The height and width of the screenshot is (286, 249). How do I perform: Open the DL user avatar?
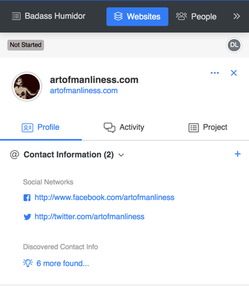point(234,45)
